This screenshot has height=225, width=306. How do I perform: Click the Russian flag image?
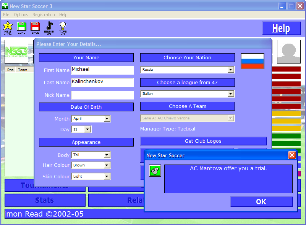[x=252, y=61]
